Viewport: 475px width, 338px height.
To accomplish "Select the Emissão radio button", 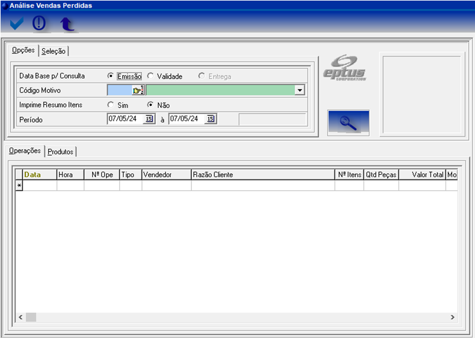I will tap(110, 76).
